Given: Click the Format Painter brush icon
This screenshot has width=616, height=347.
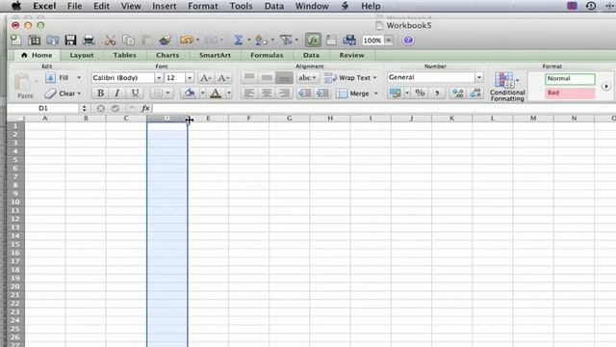Looking at the screenshot, I should point(166,40).
